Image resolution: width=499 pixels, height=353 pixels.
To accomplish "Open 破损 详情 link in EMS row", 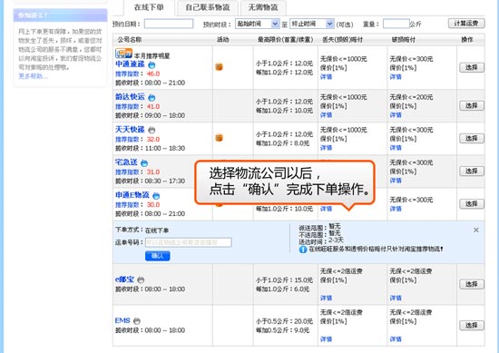I will click(396, 339).
